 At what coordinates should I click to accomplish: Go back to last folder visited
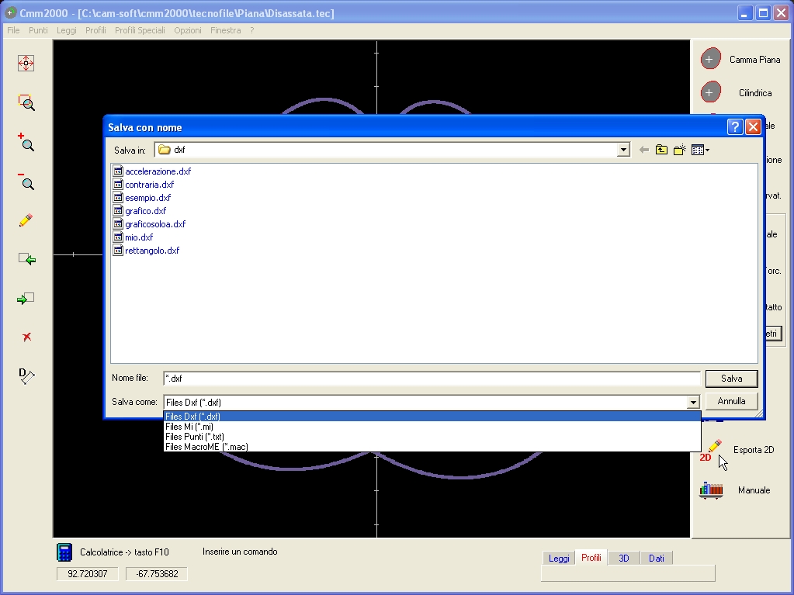pyautogui.click(x=644, y=150)
